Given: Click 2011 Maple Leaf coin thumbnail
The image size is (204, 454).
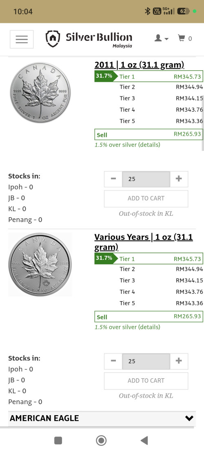Looking at the screenshot, I should [40, 92].
